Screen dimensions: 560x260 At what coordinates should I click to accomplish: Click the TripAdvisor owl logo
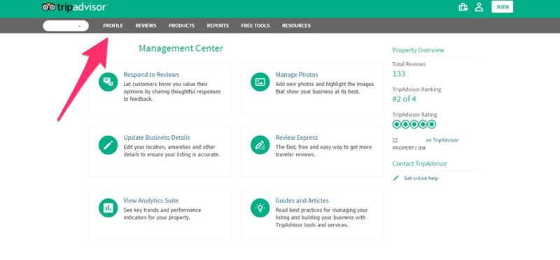coord(48,7)
